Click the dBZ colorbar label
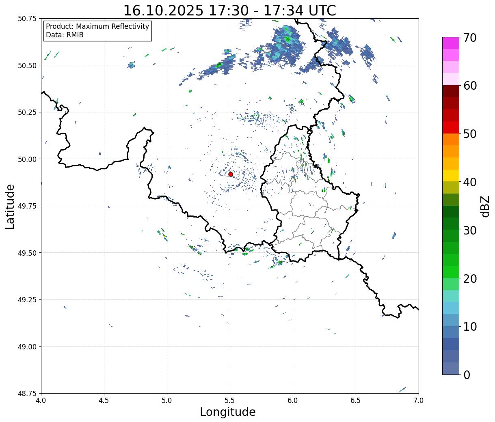Image resolution: width=495 pixels, height=422 pixels. tap(485, 206)
